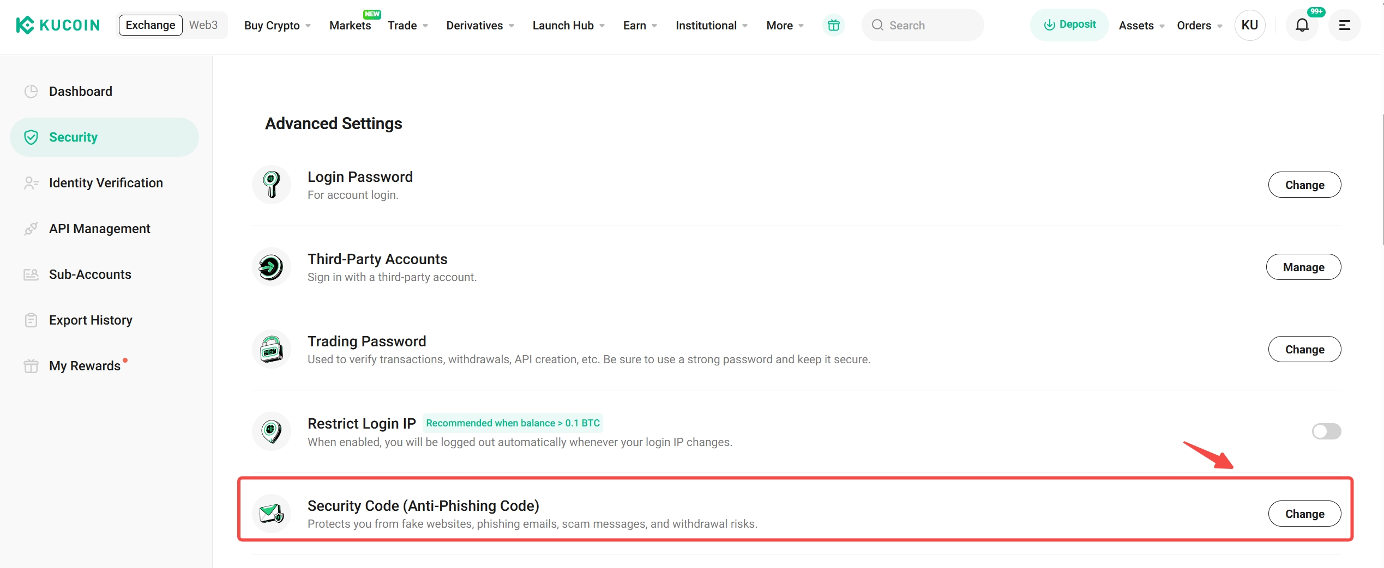Change the Security Code anti-phishing code

tap(1304, 514)
